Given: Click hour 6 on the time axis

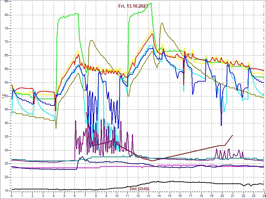Looking at the screenshot, I should [74, 196].
